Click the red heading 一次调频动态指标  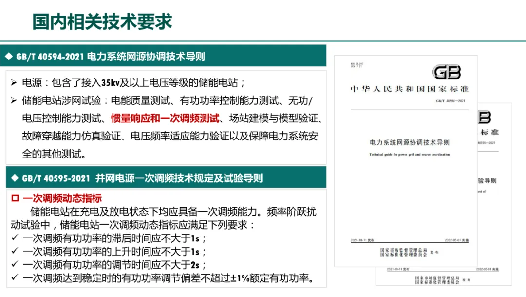coord(62,198)
